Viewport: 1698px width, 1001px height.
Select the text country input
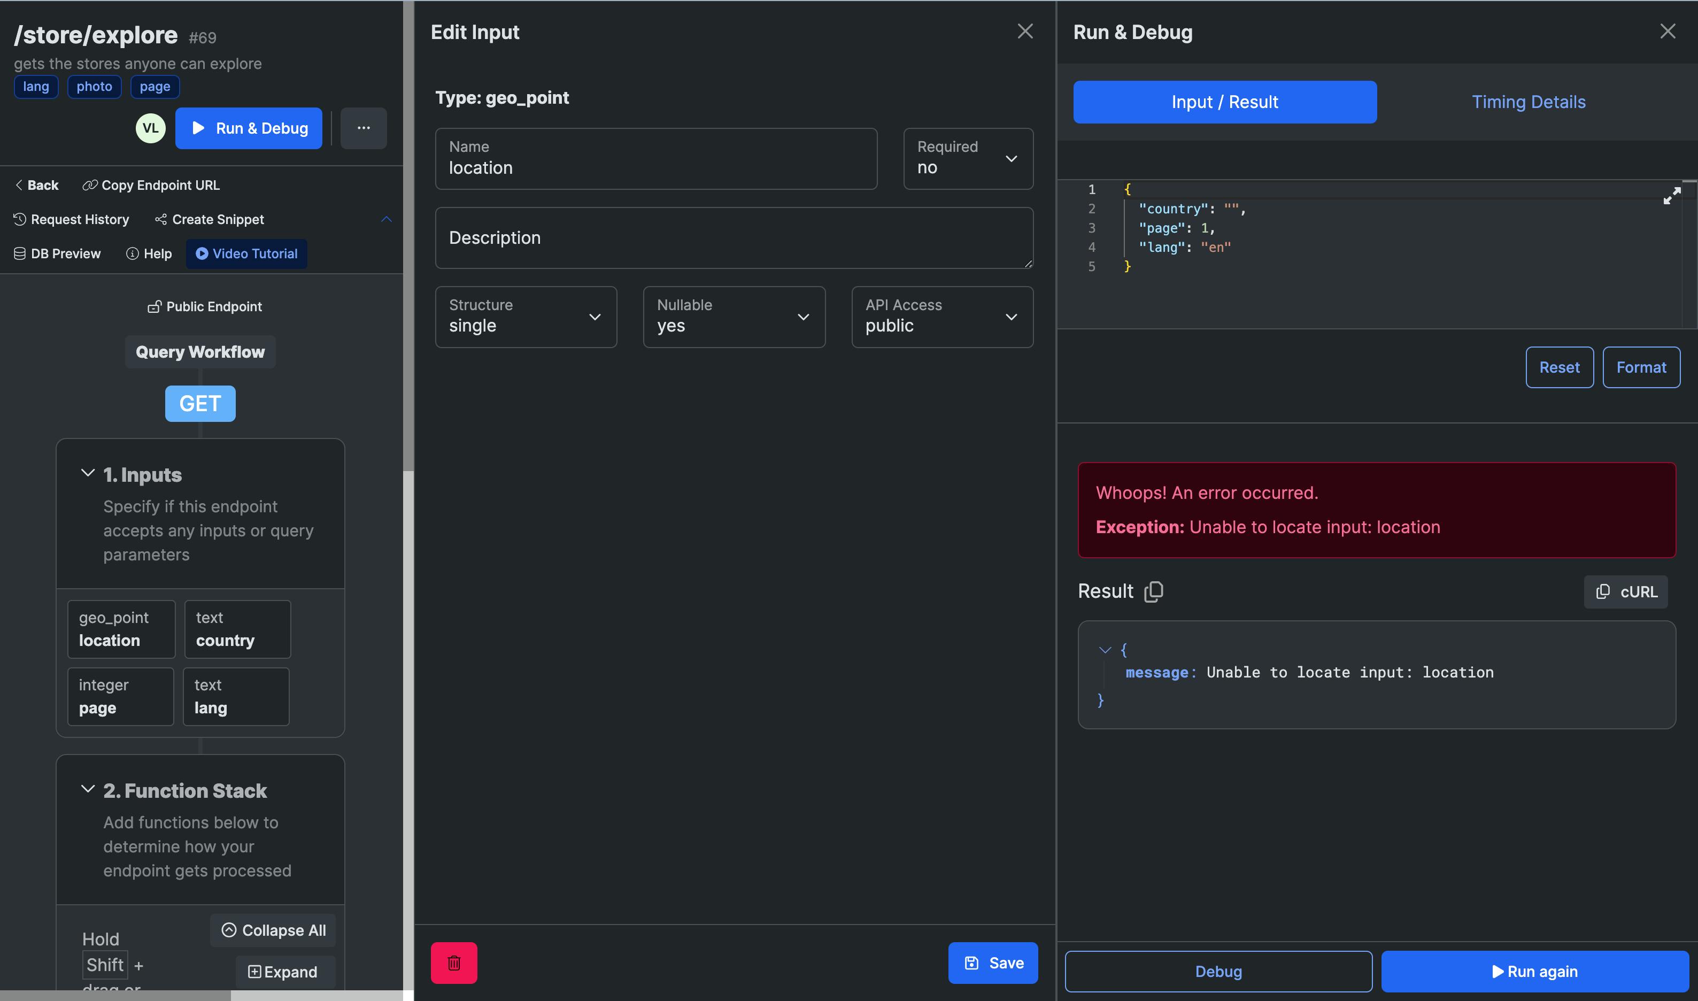pos(237,629)
